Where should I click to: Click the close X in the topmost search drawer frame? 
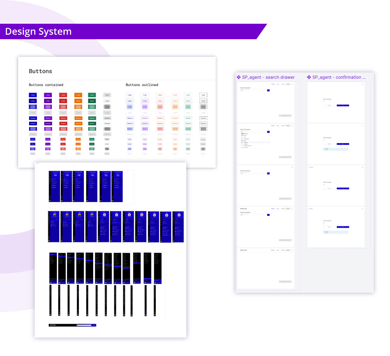[292, 84]
